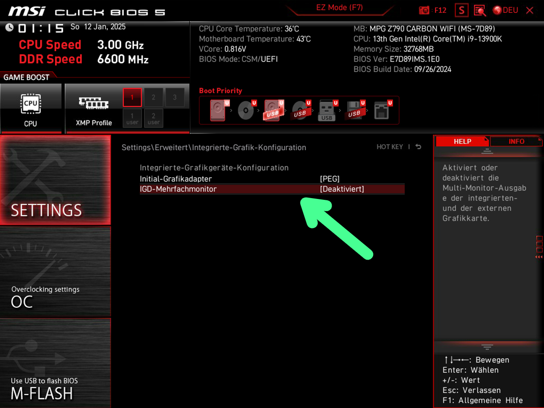The width and height of the screenshot is (544, 408).
Task: Enable XMP profile 3
Action: point(175,97)
